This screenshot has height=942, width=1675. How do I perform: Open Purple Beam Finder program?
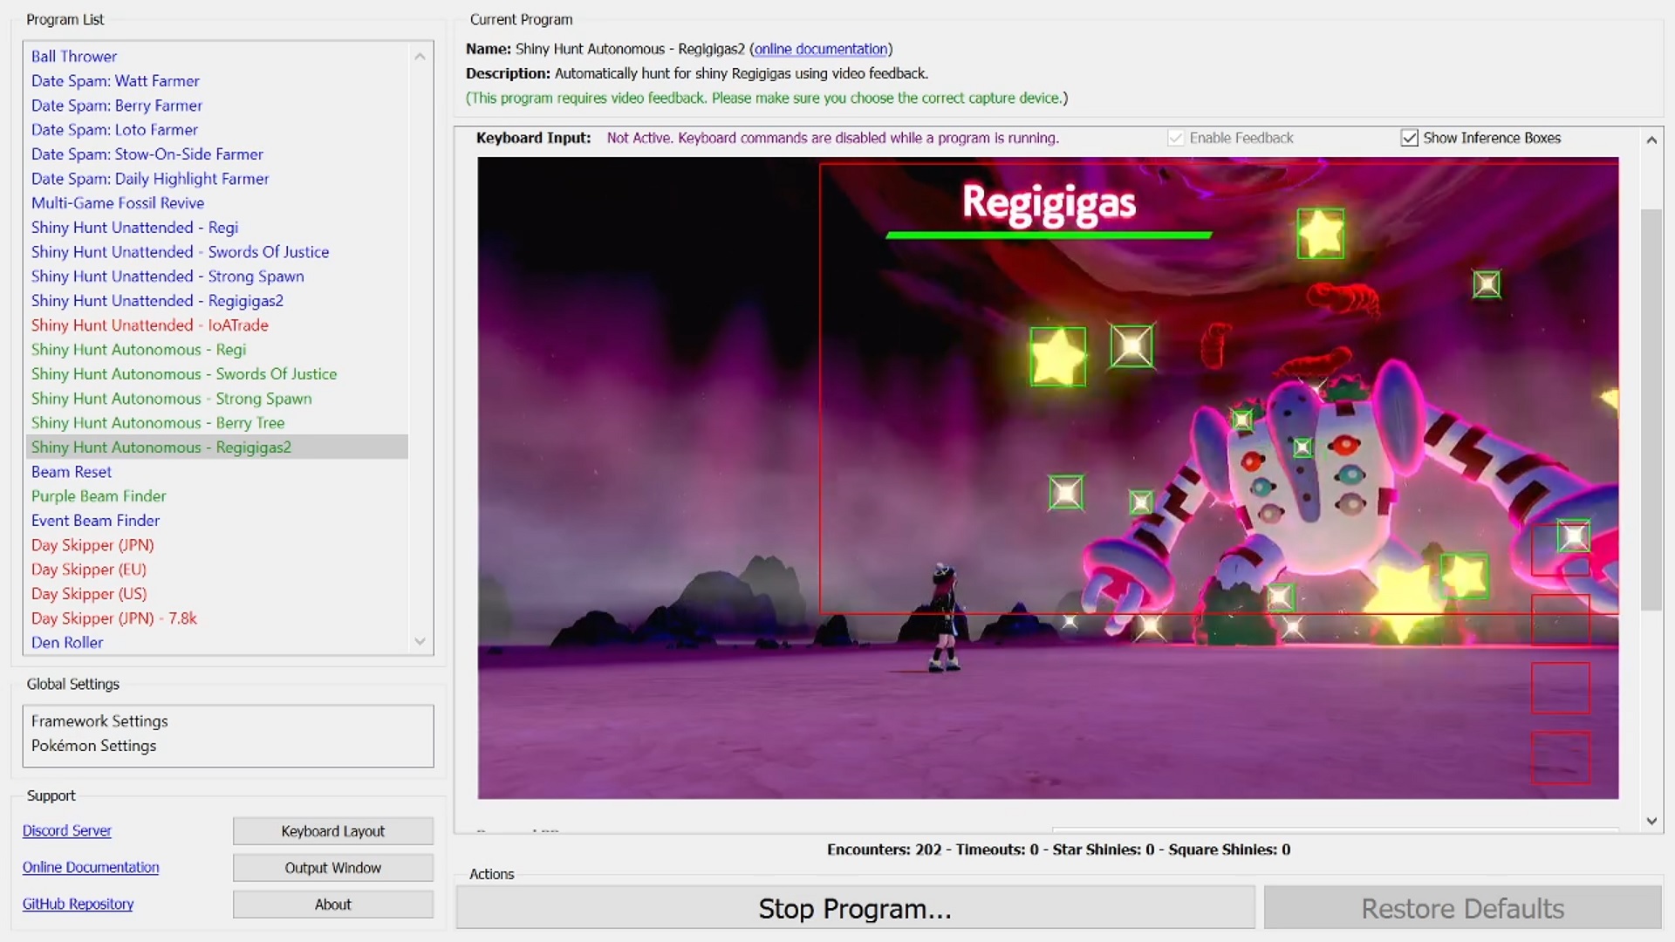(x=99, y=496)
